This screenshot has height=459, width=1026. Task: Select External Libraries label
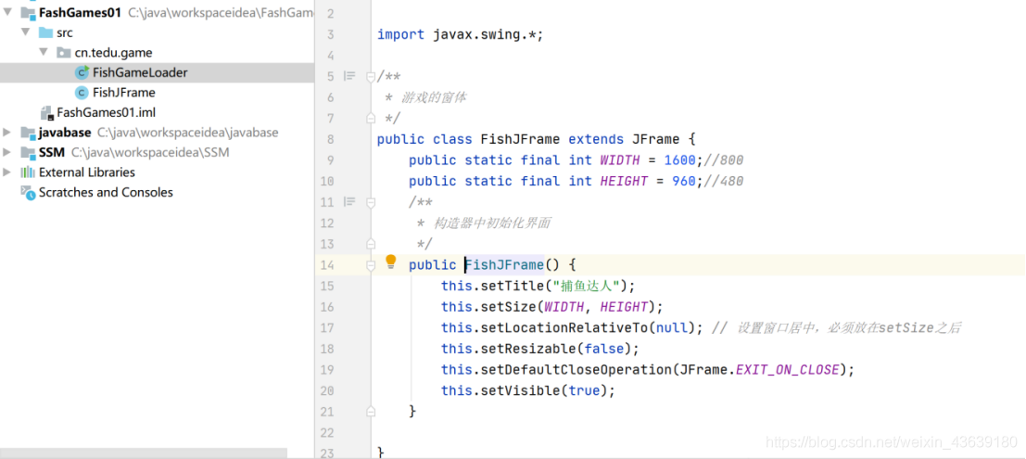coord(87,172)
